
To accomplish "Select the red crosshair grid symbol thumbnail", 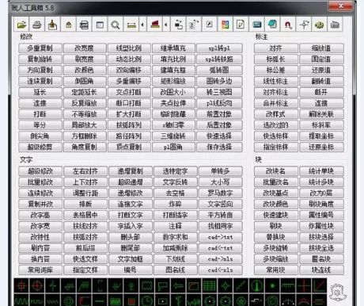I will click(21, 285).
